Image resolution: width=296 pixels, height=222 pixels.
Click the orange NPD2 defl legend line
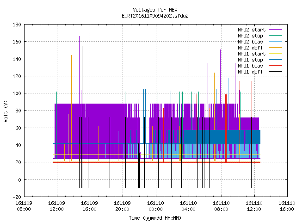pos(275,48)
